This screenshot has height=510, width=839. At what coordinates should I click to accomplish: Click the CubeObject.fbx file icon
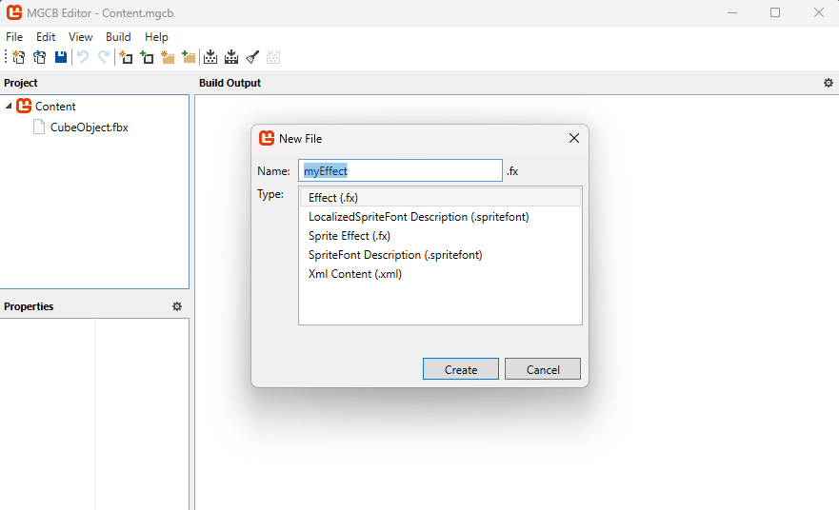click(x=39, y=127)
